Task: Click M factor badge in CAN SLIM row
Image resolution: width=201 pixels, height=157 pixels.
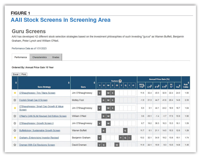Action: tap(108, 116)
